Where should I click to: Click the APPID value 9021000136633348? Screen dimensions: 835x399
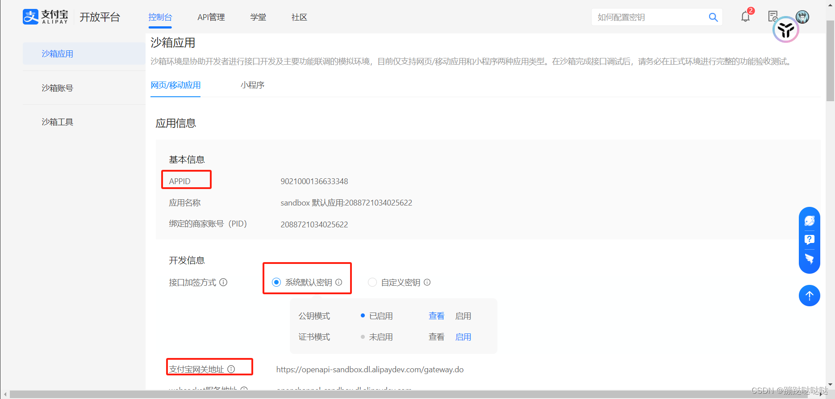tap(314, 181)
